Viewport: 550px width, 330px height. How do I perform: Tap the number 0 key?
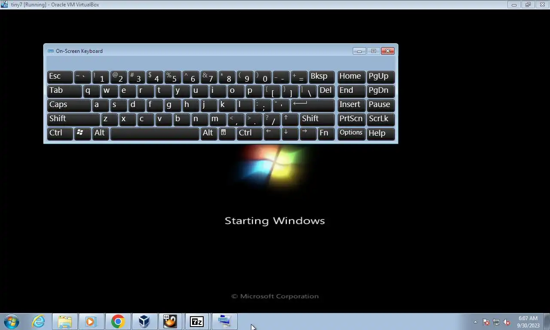(263, 76)
